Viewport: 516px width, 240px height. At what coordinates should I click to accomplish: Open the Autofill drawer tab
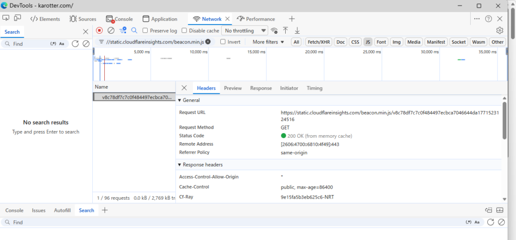coord(62,210)
